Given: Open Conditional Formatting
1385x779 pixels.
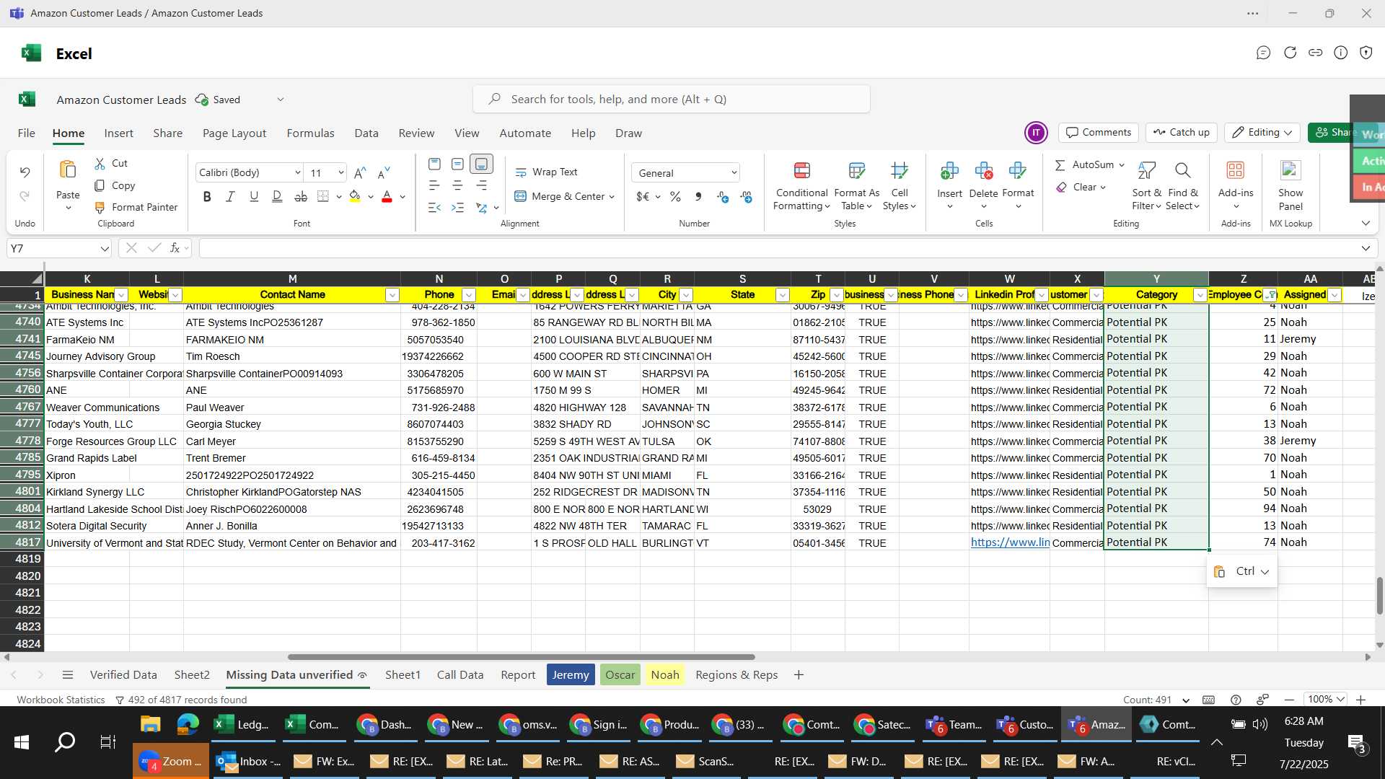Looking at the screenshot, I should [801, 186].
